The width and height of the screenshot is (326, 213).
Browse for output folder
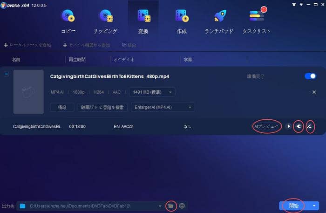[171, 206]
